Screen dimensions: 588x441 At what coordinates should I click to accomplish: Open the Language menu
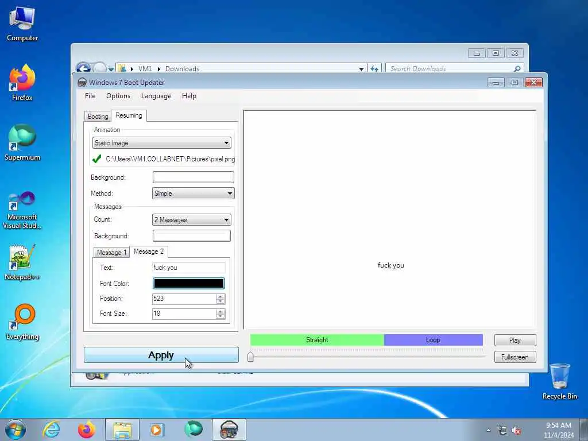[x=156, y=96]
